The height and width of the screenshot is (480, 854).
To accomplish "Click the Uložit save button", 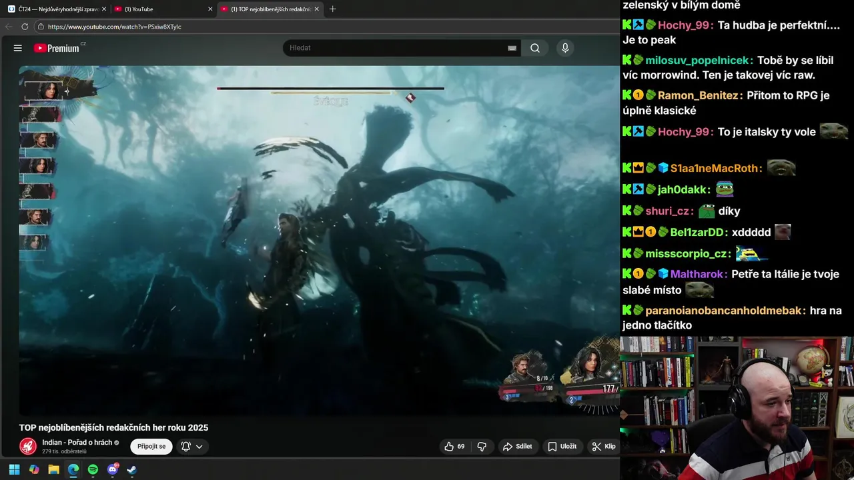I will coord(562,447).
